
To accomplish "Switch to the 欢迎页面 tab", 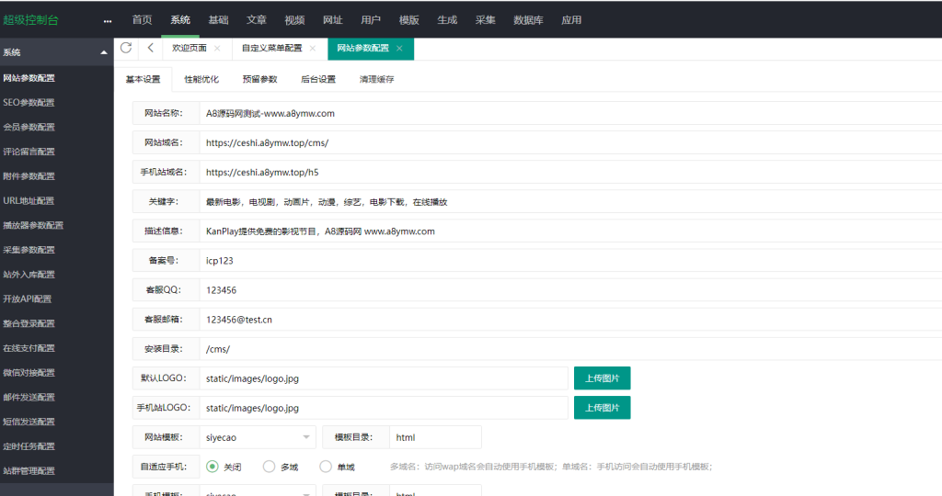I will (190, 48).
